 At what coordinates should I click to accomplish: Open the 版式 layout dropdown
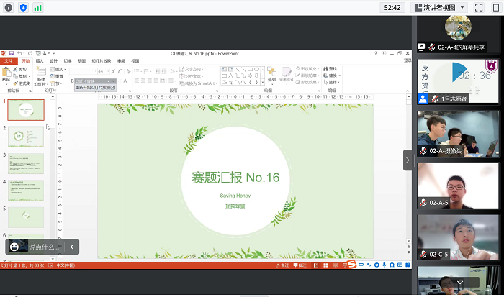pyautogui.click(x=58, y=69)
